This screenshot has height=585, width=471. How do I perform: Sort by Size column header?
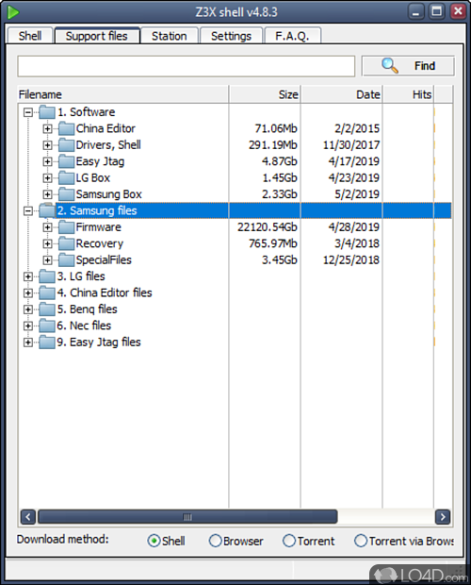265,94
